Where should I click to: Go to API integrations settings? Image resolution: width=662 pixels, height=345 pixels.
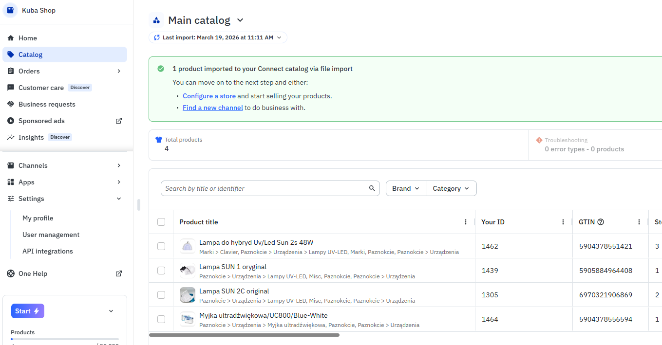point(48,251)
